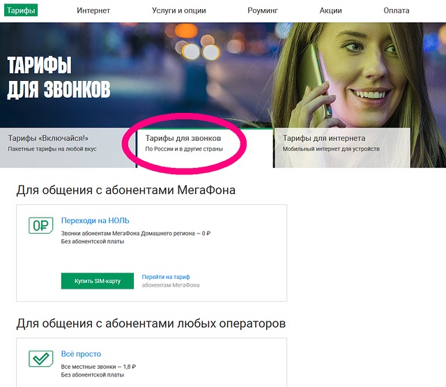This screenshot has height=387, width=446.
Task: Click heading Для общения с абонентами любых операторов
Action: pyautogui.click(x=151, y=324)
